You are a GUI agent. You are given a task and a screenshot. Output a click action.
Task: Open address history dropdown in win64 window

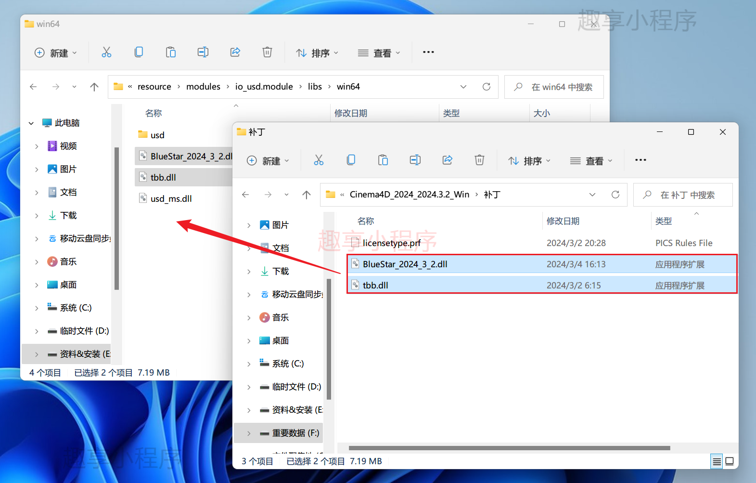tap(463, 87)
